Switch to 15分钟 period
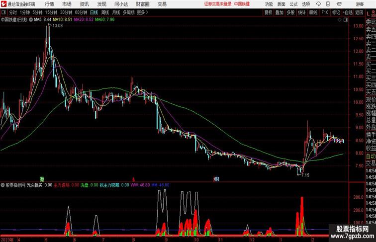376x242 pixels. [x=51, y=12]
